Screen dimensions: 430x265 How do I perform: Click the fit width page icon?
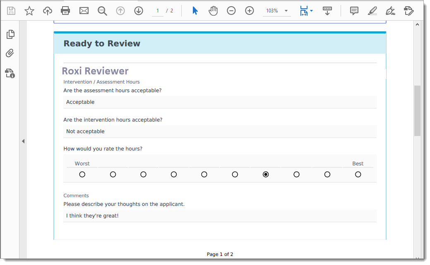[304, 11]
